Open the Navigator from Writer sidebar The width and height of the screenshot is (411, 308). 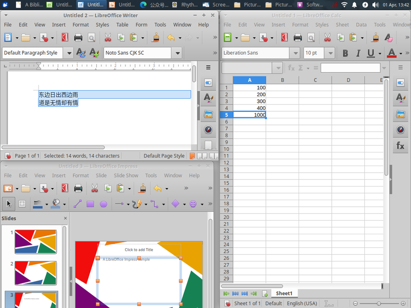208,129
